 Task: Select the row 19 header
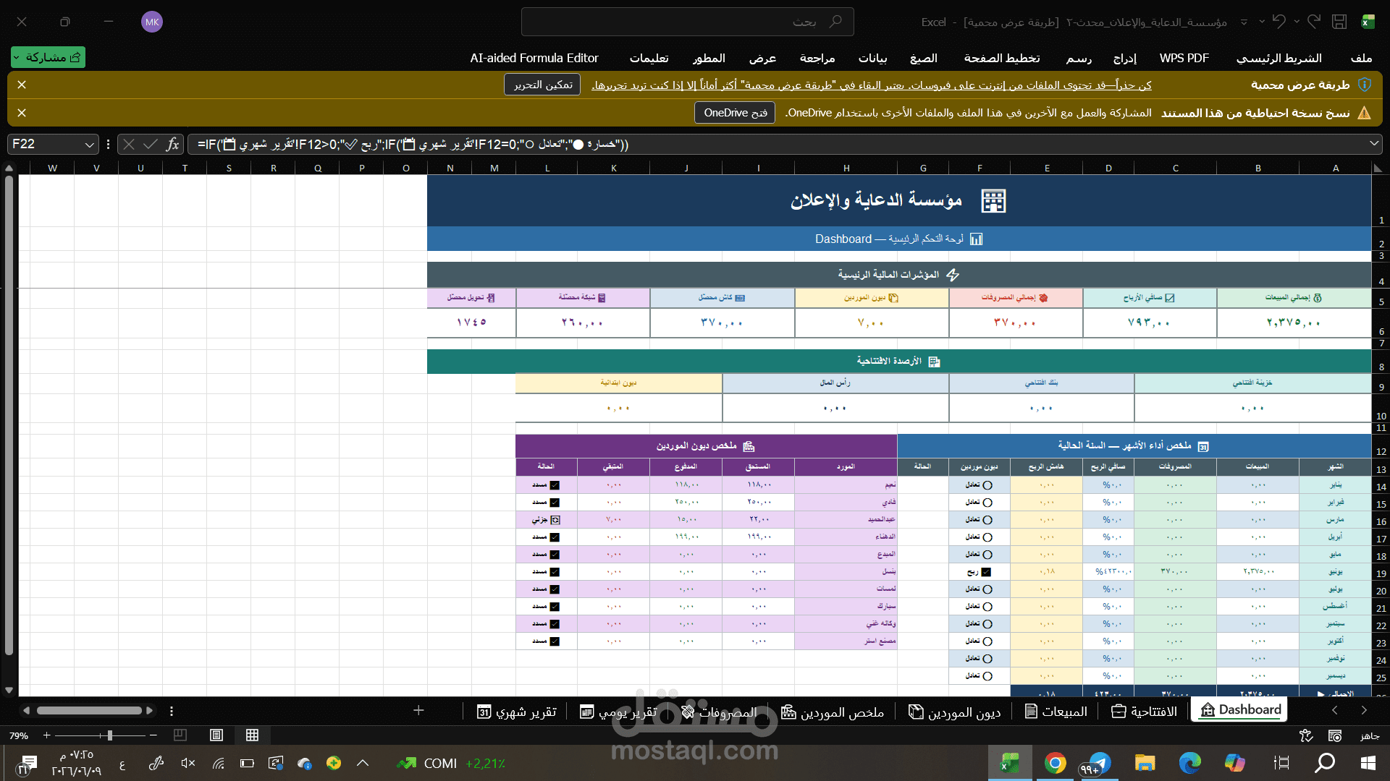(x=1381, y=573)
